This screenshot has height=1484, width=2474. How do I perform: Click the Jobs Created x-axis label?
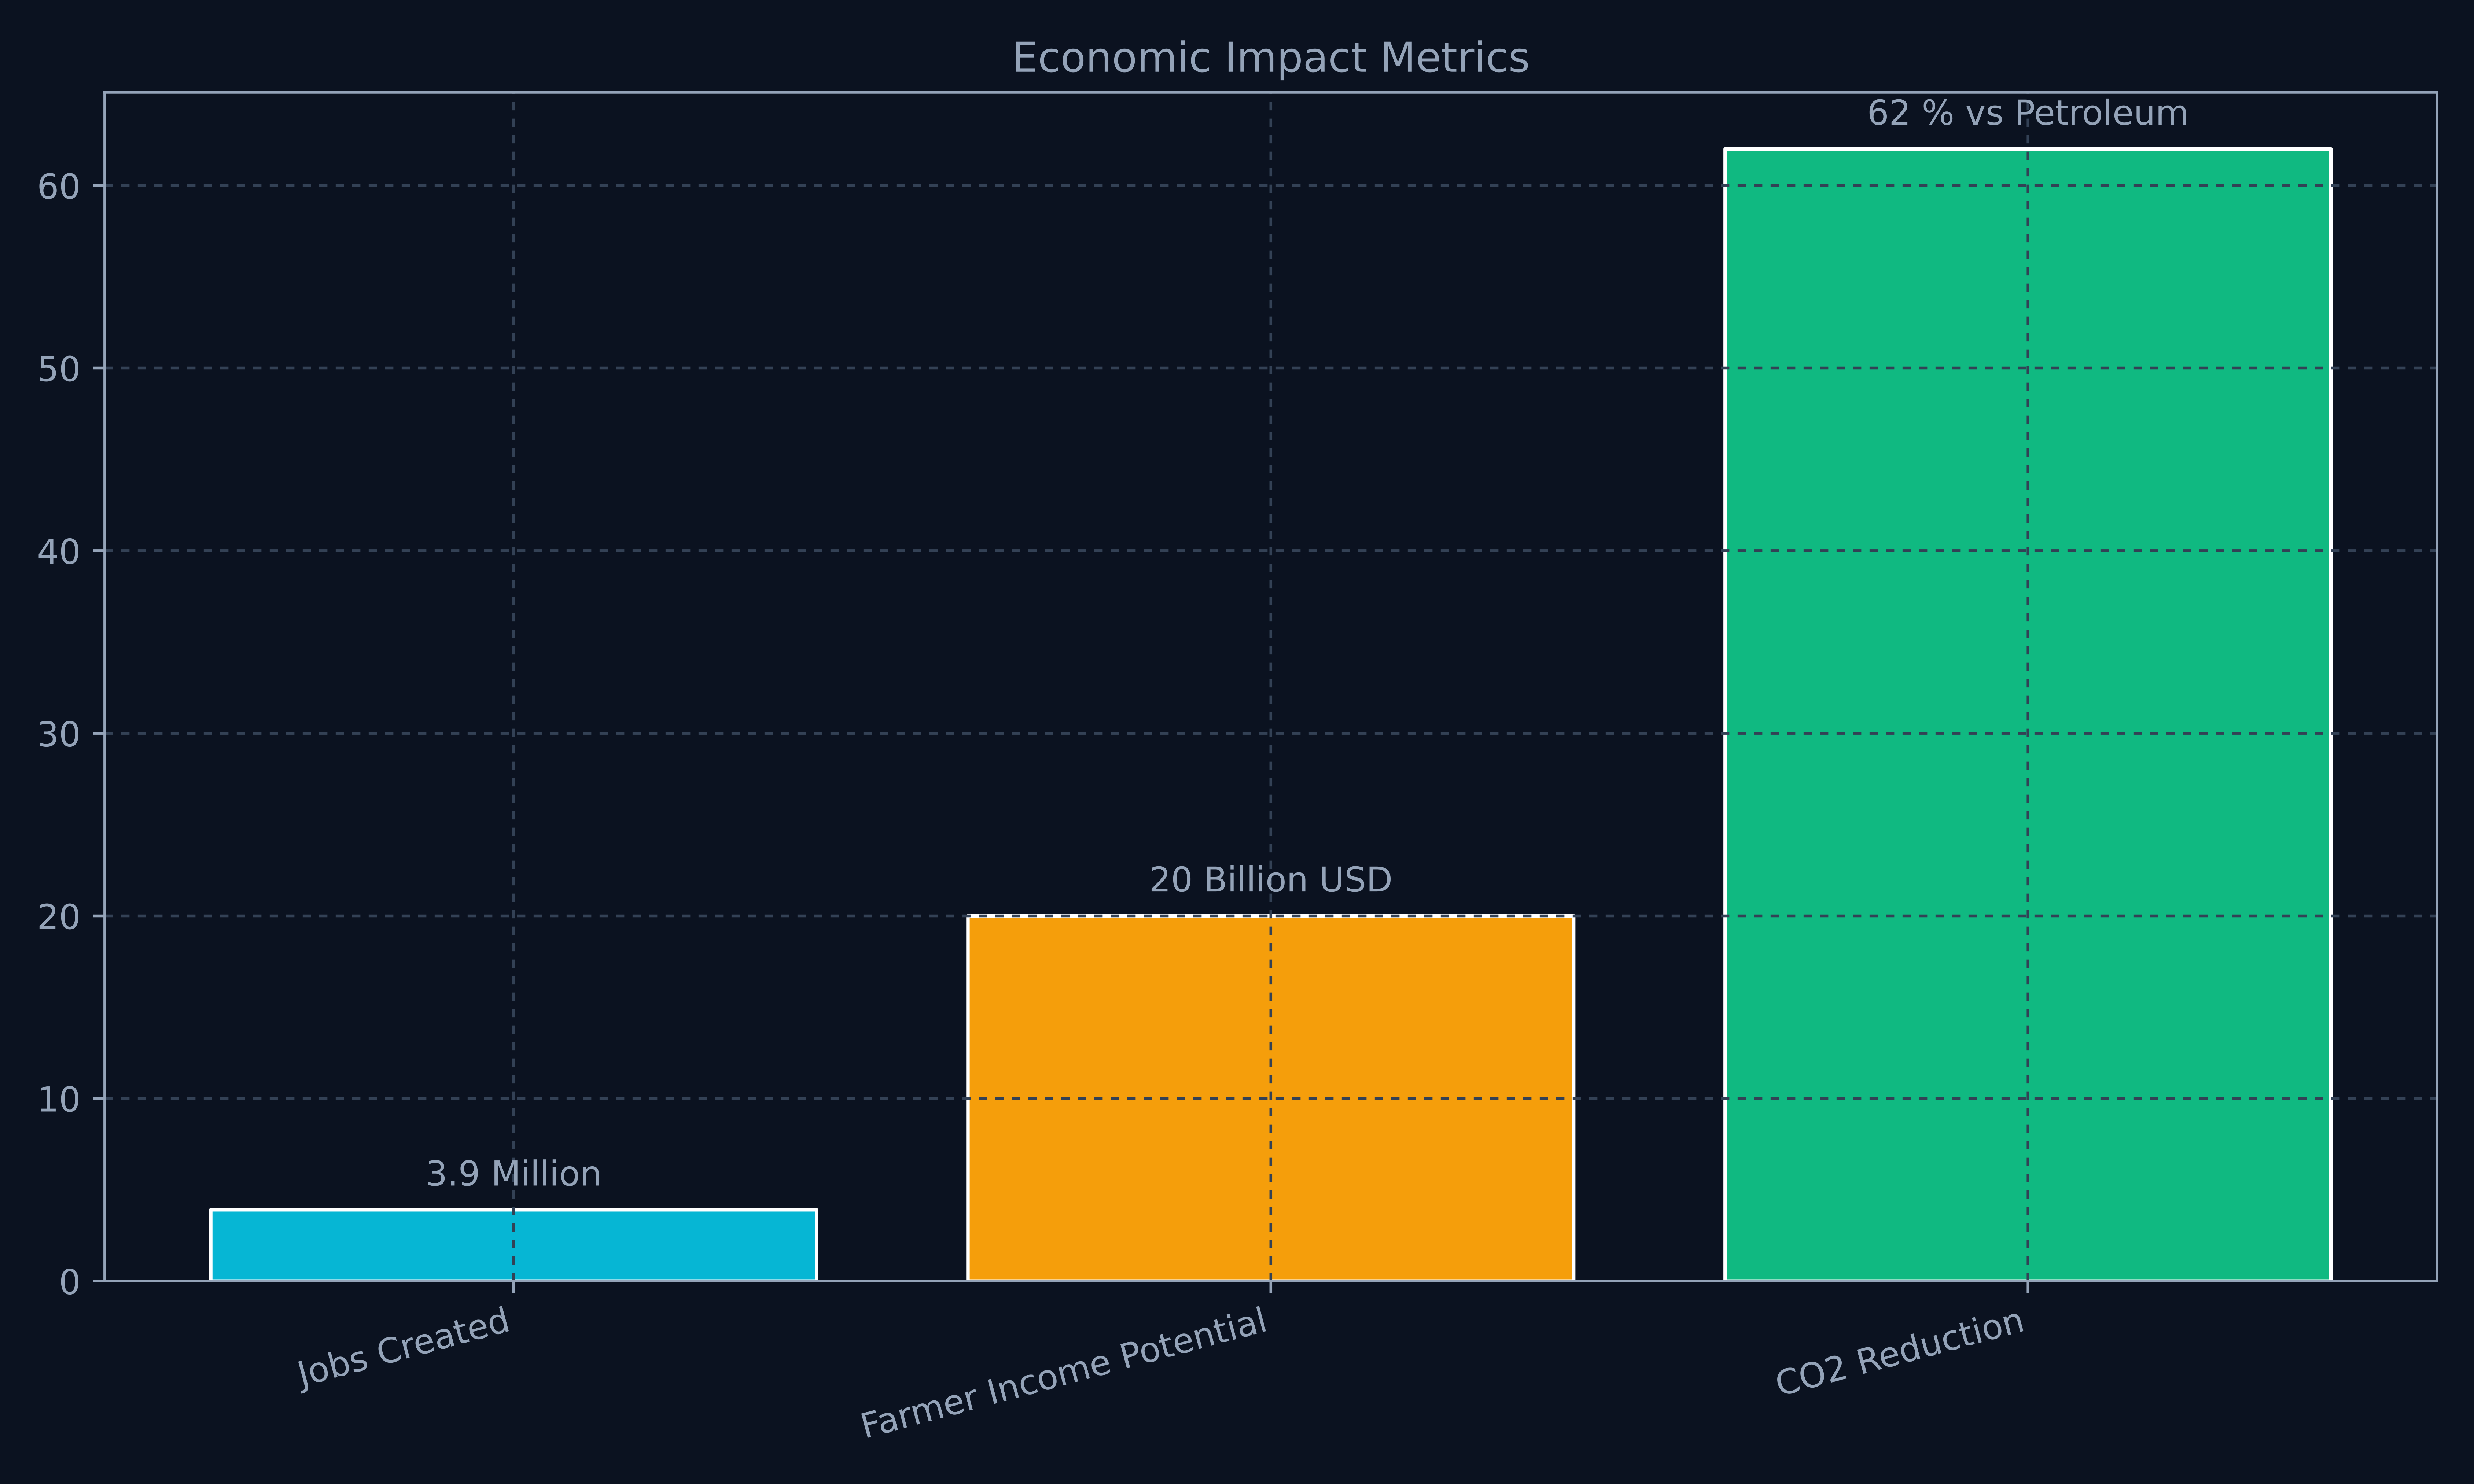click(x=404, y=1349)
